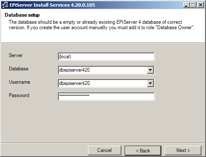Close the EPiServer Install Services window

coord(201,5)
